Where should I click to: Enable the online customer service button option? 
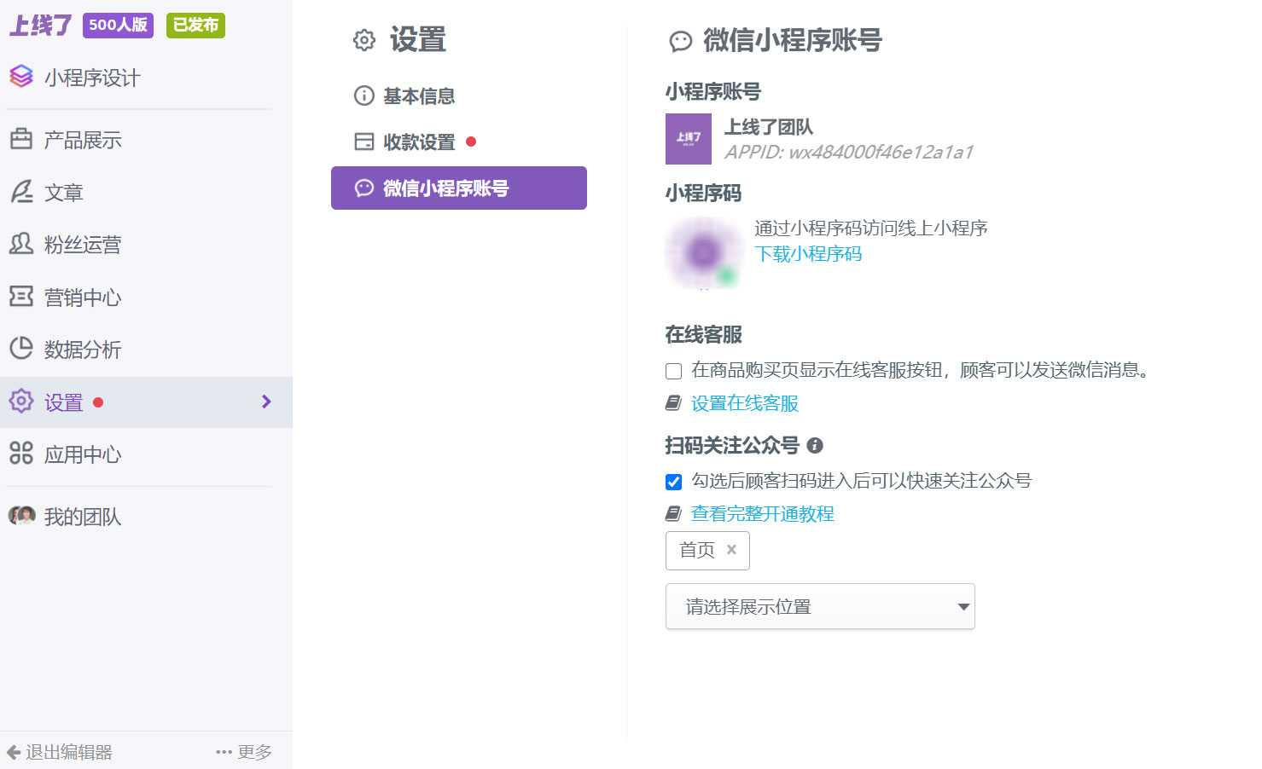point(672,371)
